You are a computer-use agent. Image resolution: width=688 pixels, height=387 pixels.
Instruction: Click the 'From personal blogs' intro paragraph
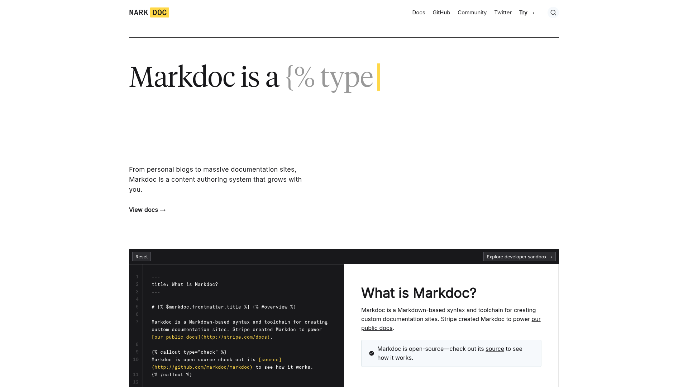(215, 180)
